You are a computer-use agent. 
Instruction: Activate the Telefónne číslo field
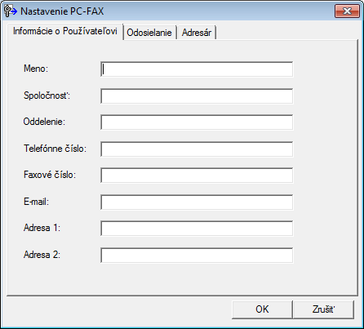coord(197,149)
